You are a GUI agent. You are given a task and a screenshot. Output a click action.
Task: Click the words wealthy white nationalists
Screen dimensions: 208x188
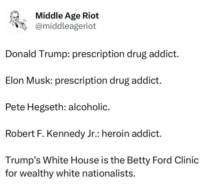coord(78,173)
